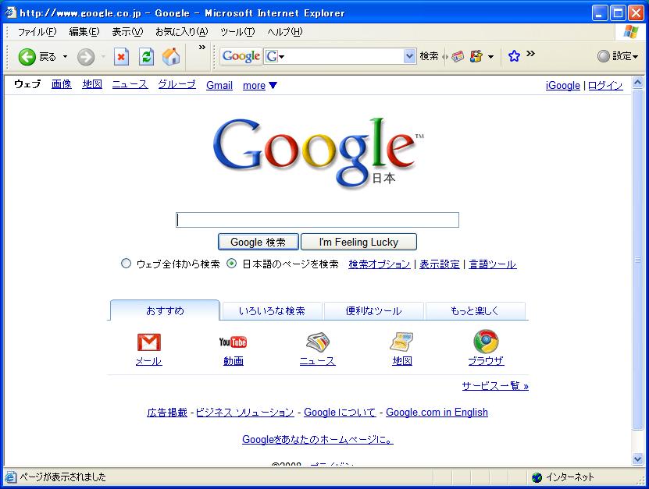The image size is (649, 489).
Task: Select ウェブ全体から検索 radio button
Action: (x=126, y=264)
